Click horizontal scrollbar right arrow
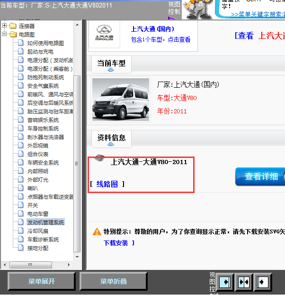 [x=69, y=265]
